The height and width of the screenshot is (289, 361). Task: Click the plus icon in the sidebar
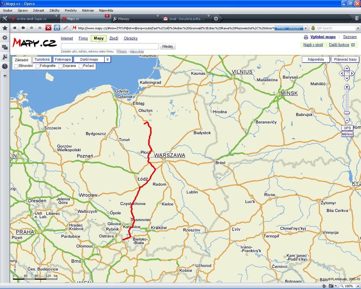click(5, 76)
